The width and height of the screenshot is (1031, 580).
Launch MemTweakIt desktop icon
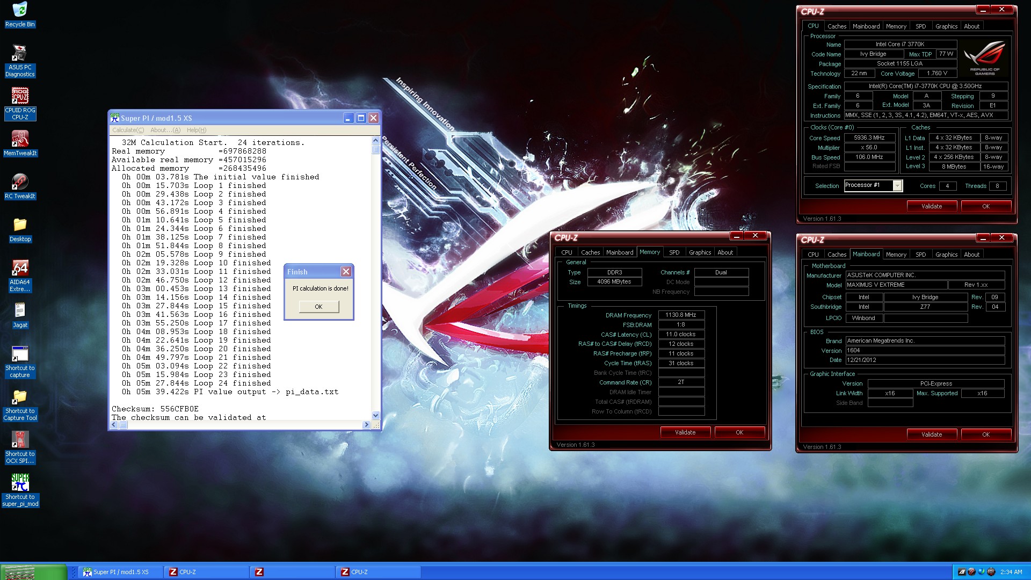tap(20, 140)
